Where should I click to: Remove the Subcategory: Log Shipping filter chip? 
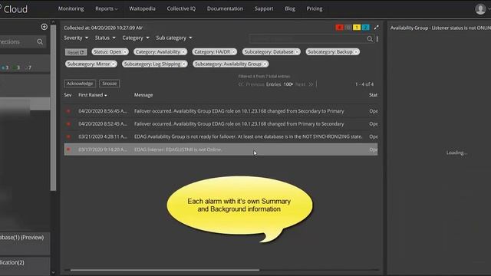184,64
